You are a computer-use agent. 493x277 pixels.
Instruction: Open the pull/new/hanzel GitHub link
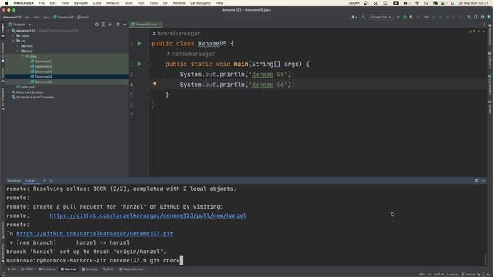tap(148, 215)
